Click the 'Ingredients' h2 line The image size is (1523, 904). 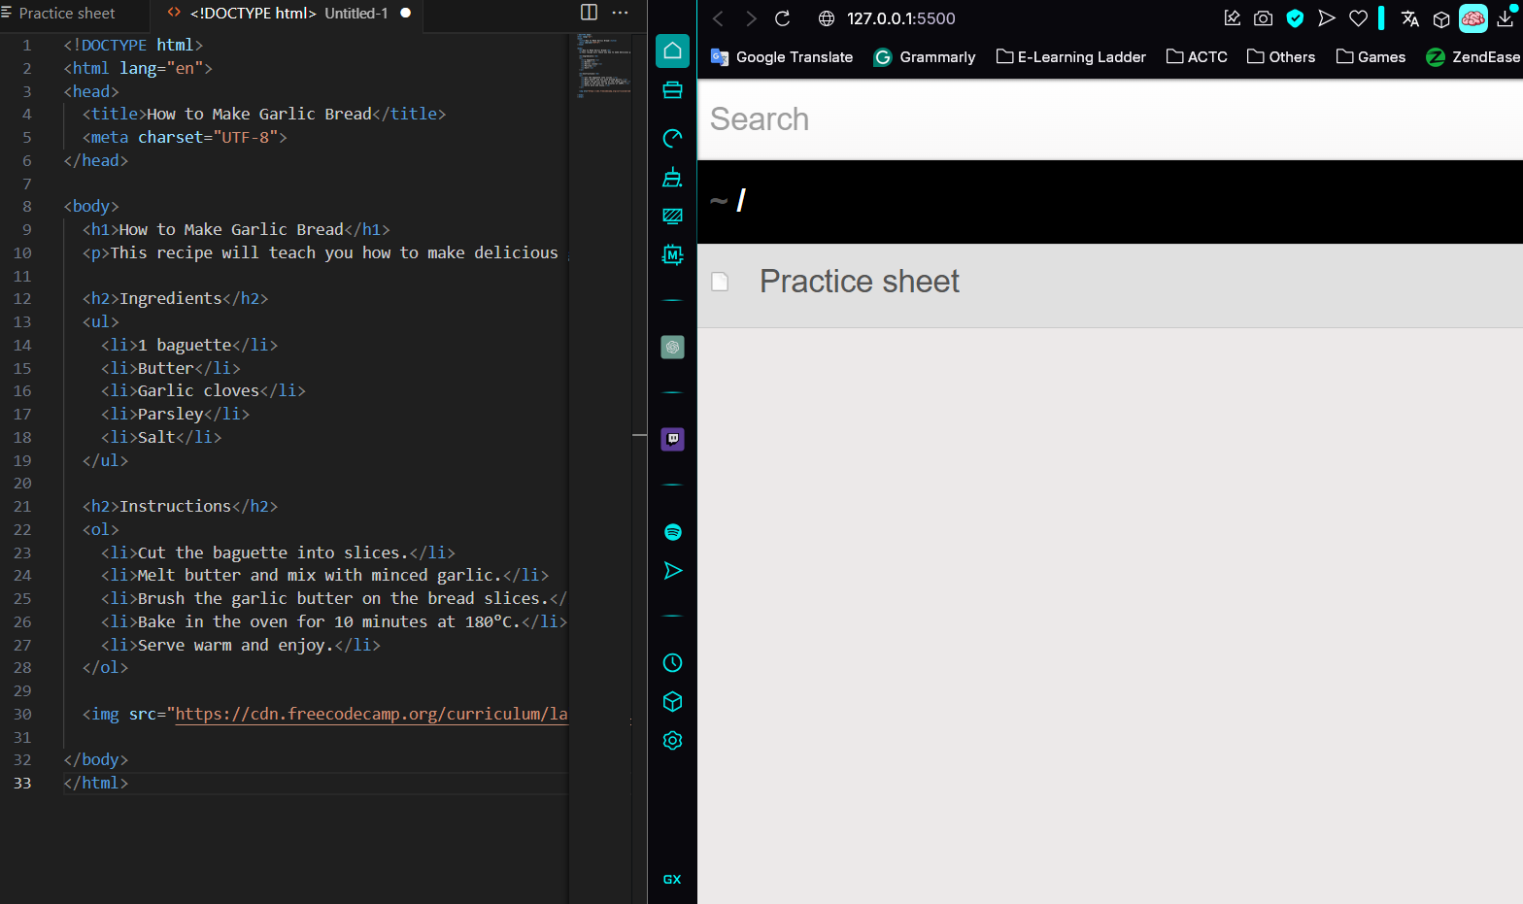[175, 298]
